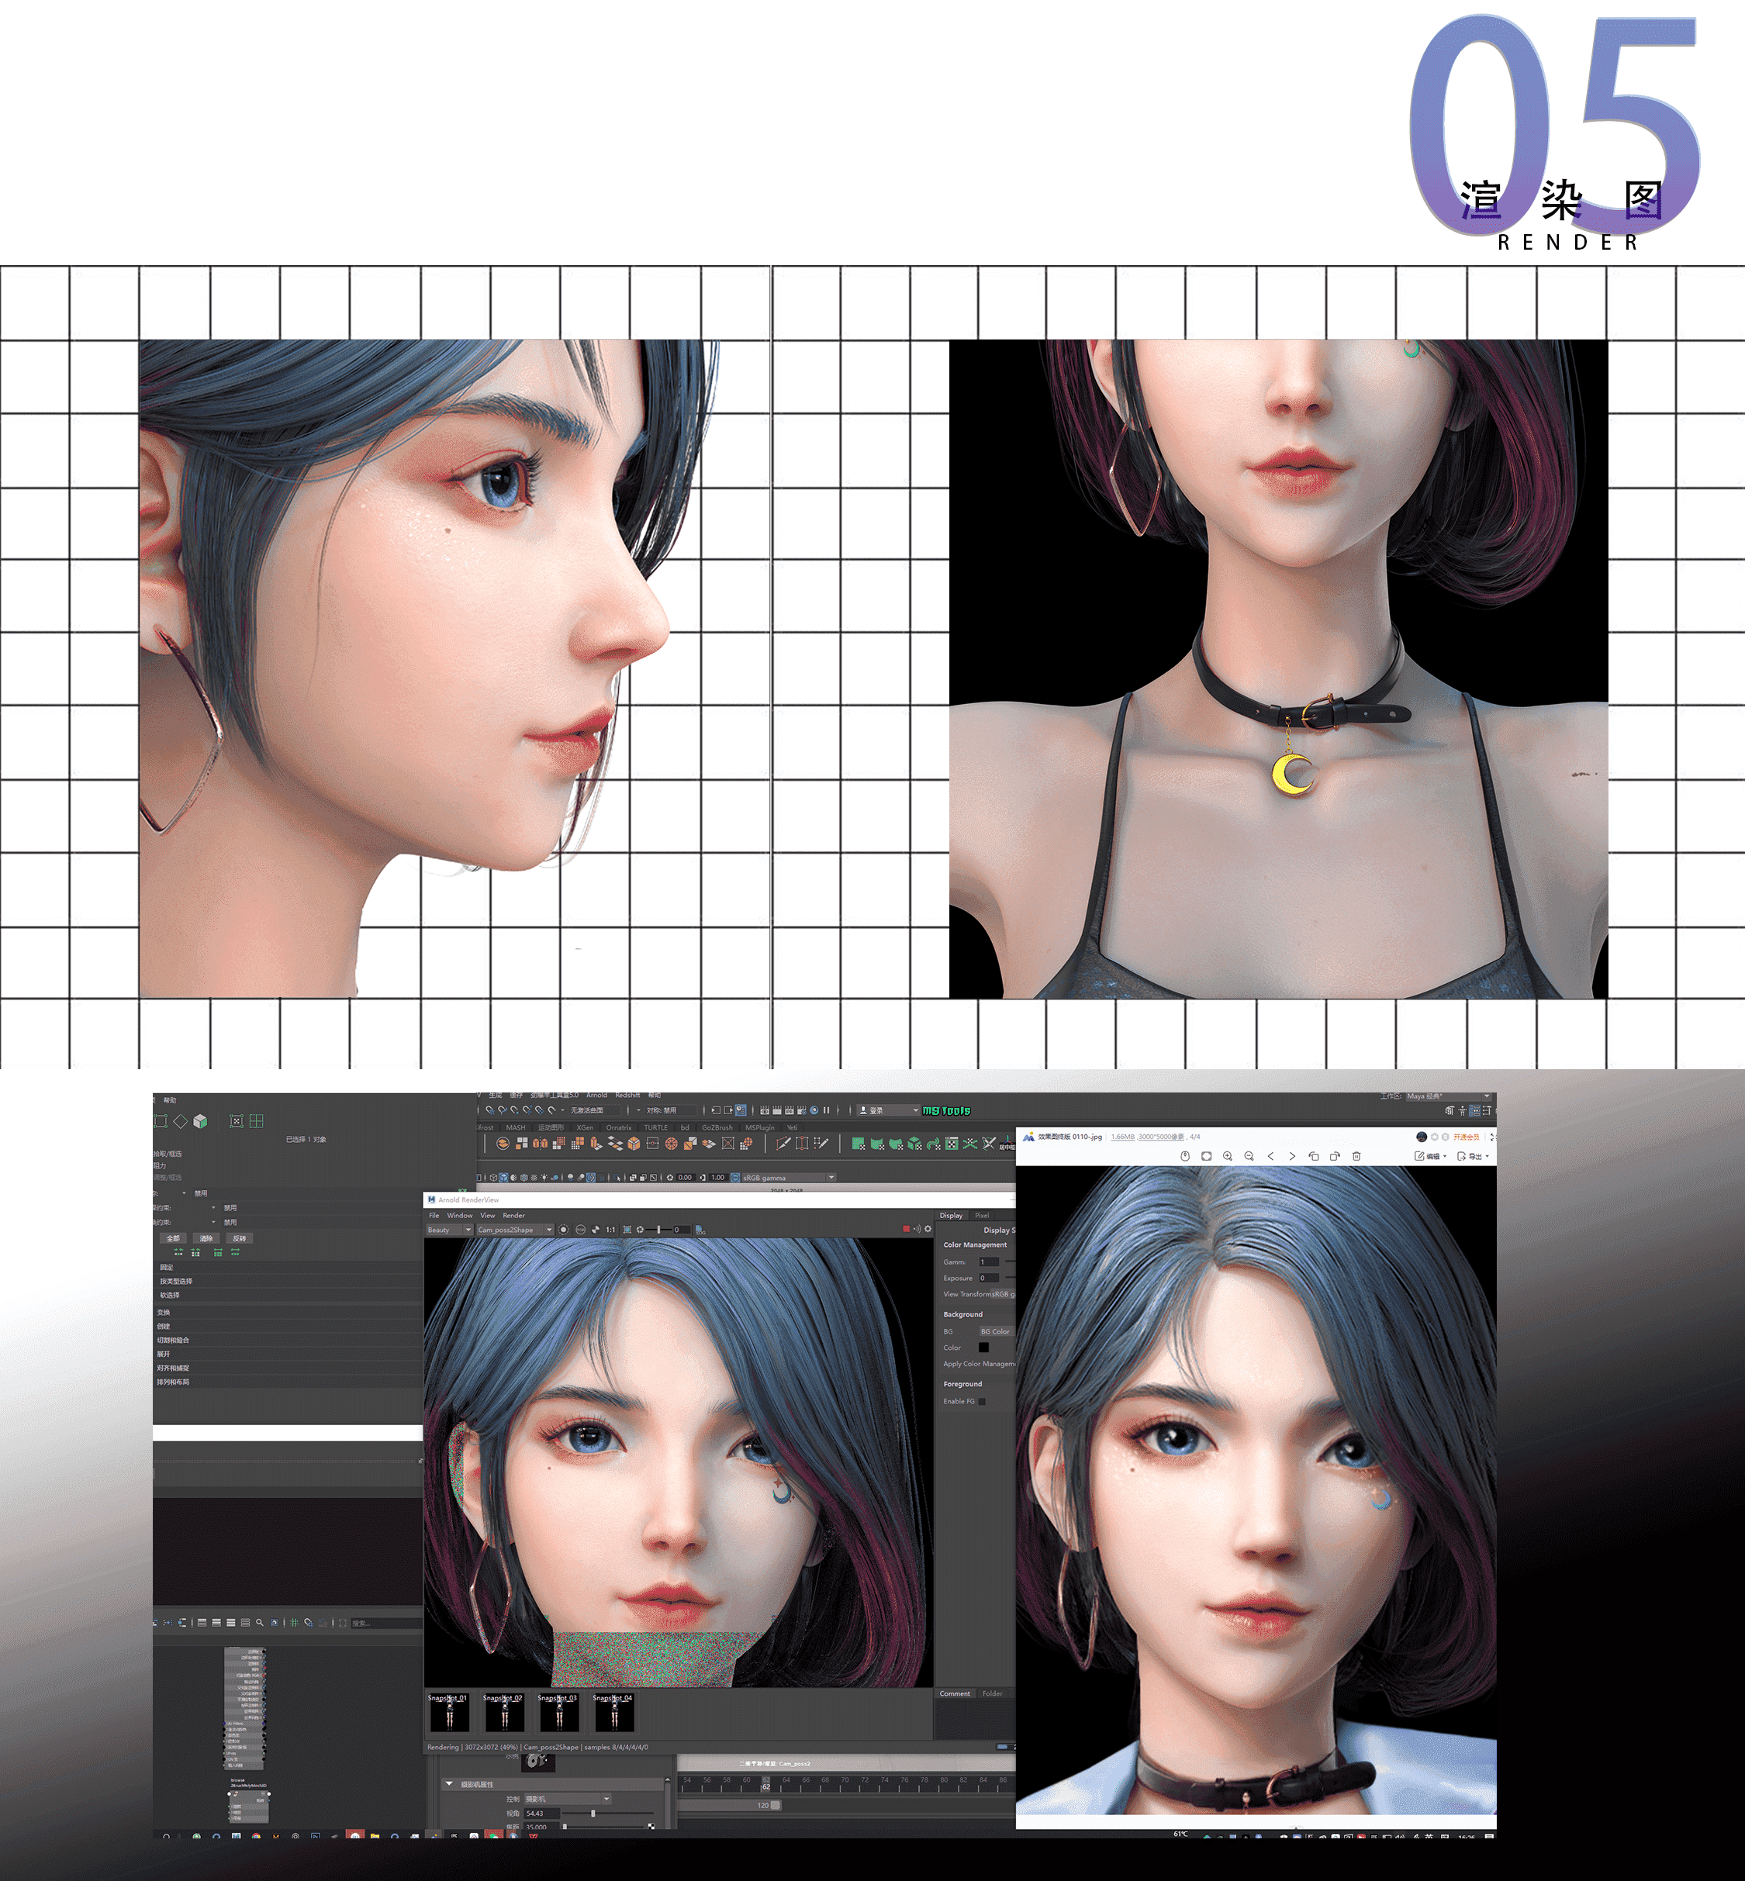Open the Window menu in Arnold RenderView
The image size is (1745, 1881).
click(460, 1216)
